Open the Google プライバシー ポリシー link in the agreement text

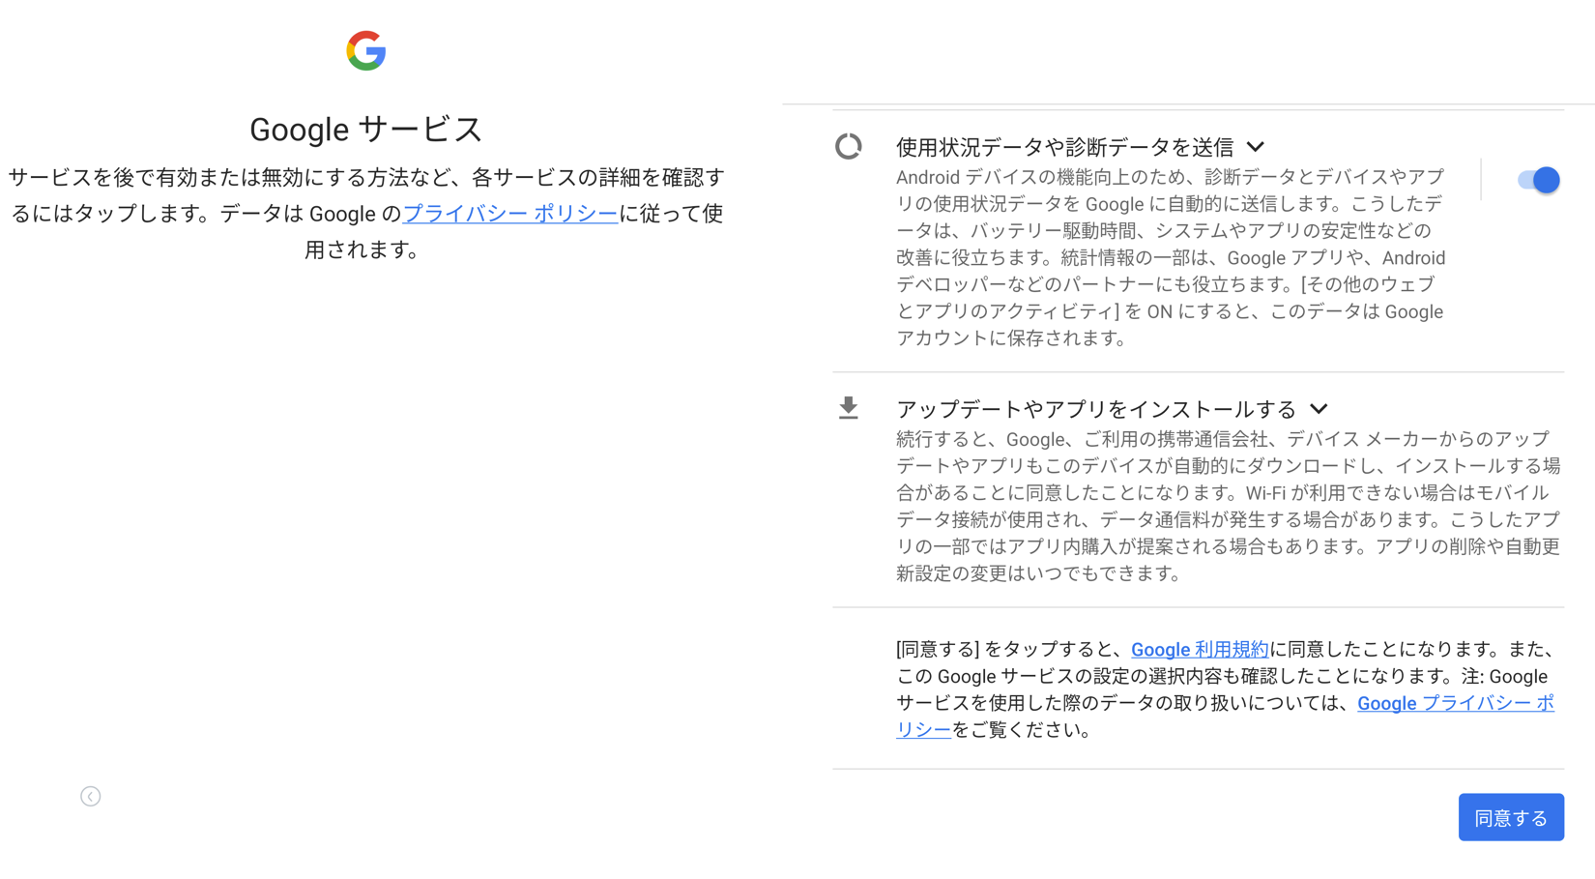1225,717
